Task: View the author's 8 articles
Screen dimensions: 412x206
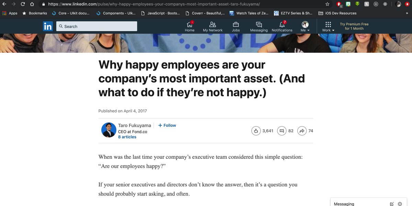Action: coord(127,137)
